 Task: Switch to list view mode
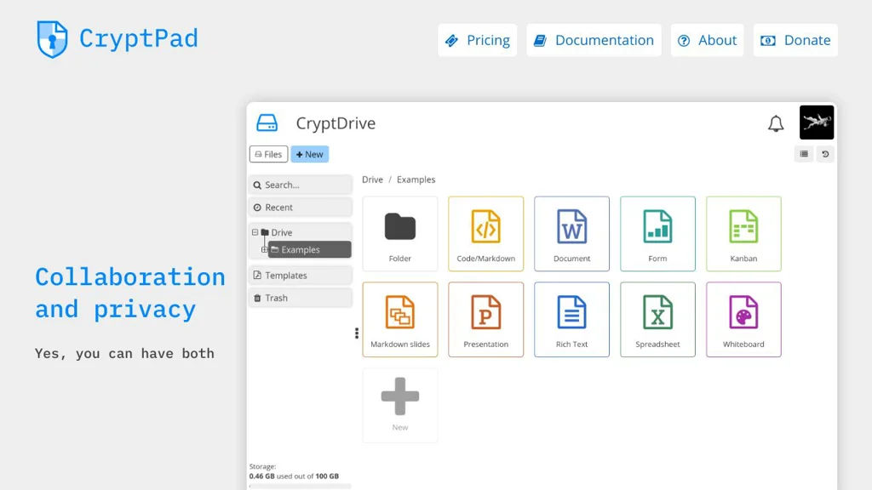[804, 154]
